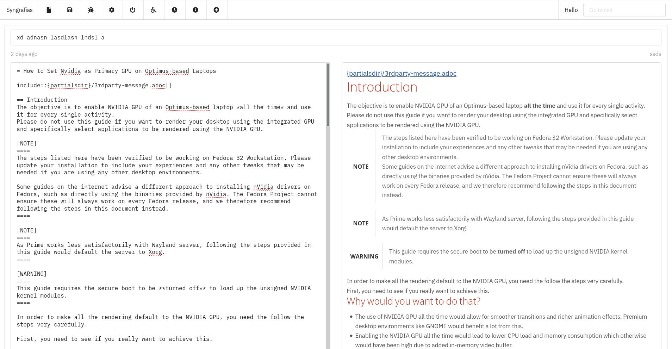This screenshot has height=349, width=672.
Task: Click the 'Why would you want to do that?' heading
Action: (x=413, y=301)
